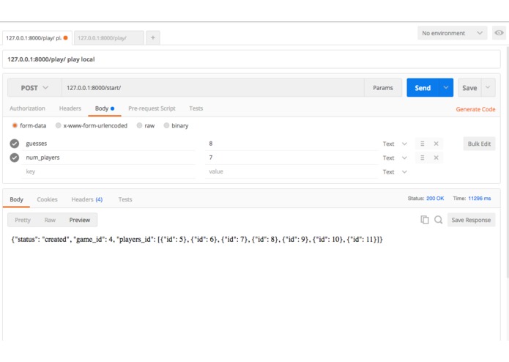
Task: Switch to the second 127.0.0.1:8000/play/ tab
Action: (108, 38)
